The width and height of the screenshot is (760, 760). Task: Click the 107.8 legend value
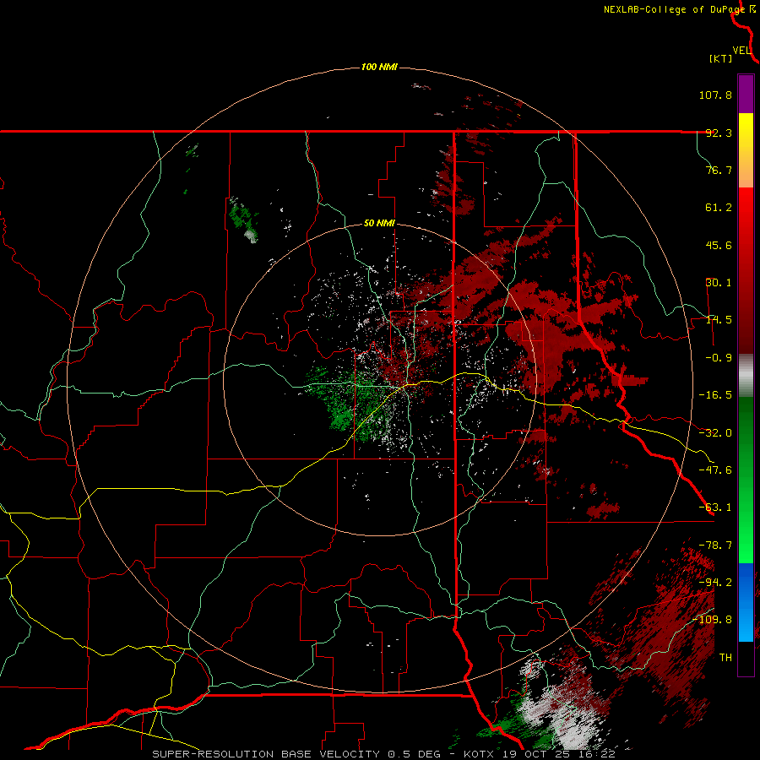(x=715, y=95)
